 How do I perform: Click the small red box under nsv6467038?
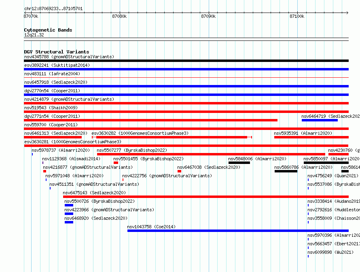(179, 171)
